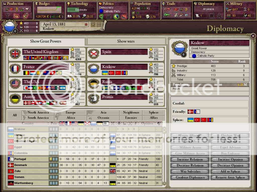Toggle the Denmark priority setting
The width and height of the screenshot is (257, 192).
(53, 165)
